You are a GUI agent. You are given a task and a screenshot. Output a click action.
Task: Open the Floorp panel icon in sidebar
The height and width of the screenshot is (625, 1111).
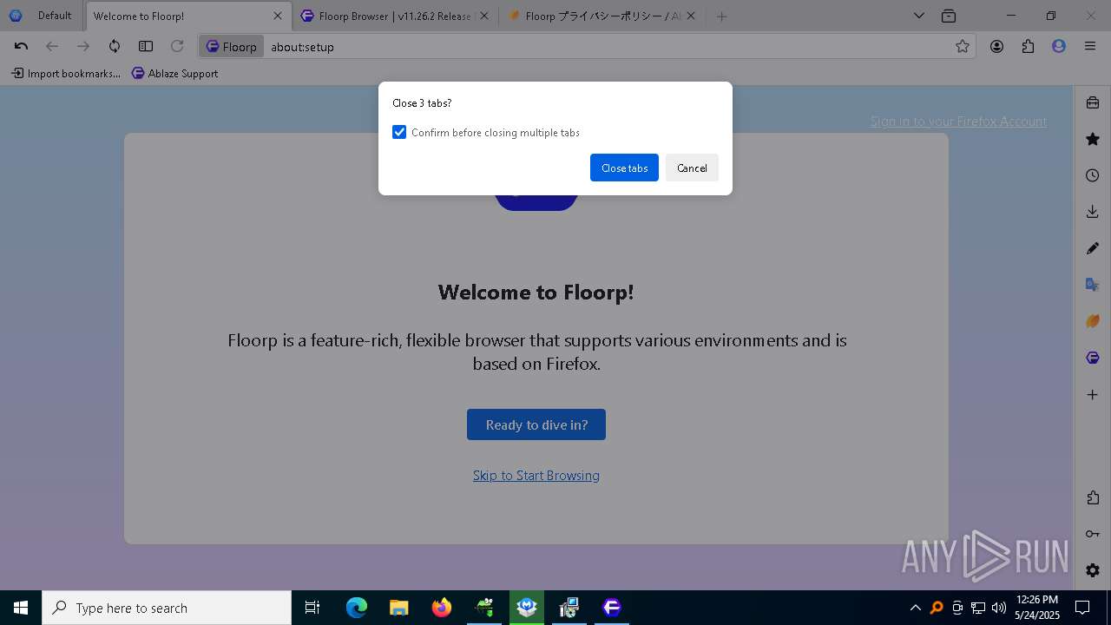pos(1093,358)
